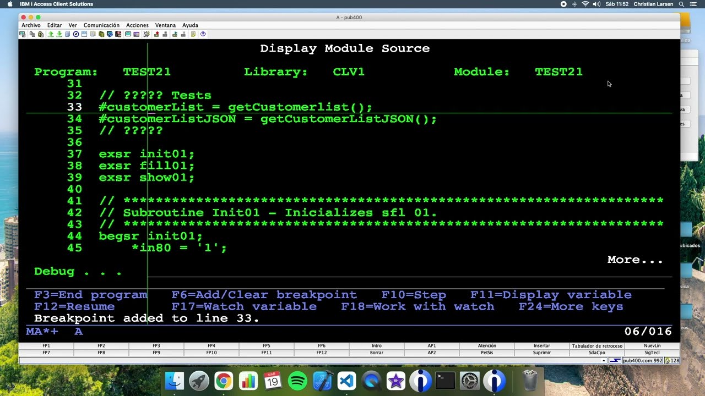Click the SigTecl keypad button
The width and height of the screenshot is (705, 396).
pos(652,353)
